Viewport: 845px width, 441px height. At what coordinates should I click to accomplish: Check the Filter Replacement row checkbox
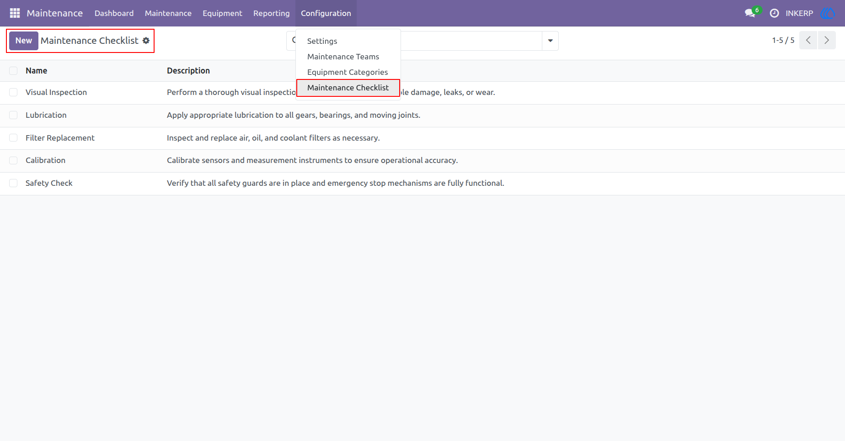point(13,138)
